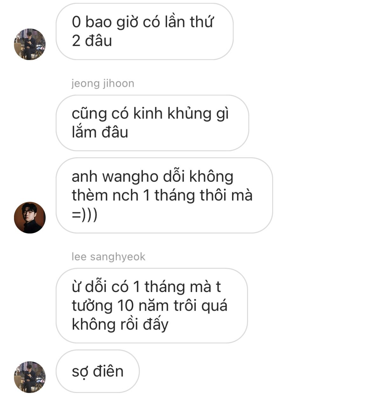372x406 pixels.
Task: Click 'thèm nch 1 tháng thôi mà' line
Action: click(x=162, y=195)
